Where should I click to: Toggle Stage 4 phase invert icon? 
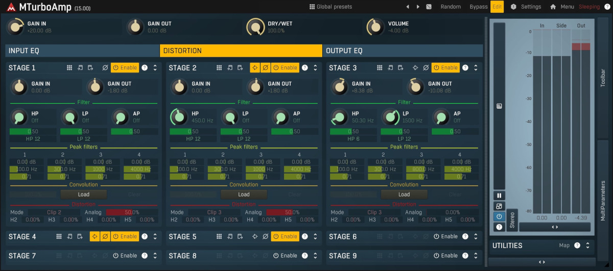click(x=105, y=237)
